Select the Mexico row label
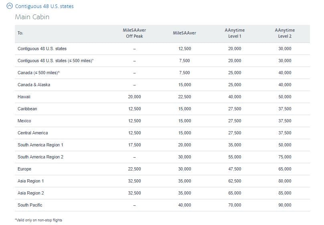 pyautogui.click(x=24, y=121)
